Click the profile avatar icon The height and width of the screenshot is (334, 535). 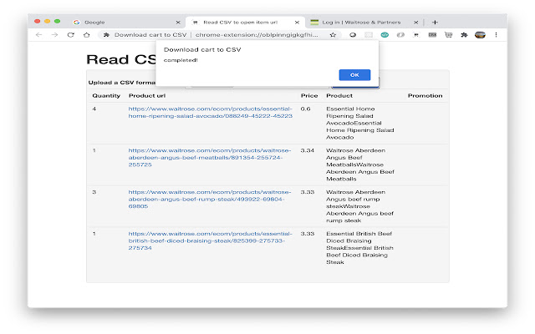(480, 35)
